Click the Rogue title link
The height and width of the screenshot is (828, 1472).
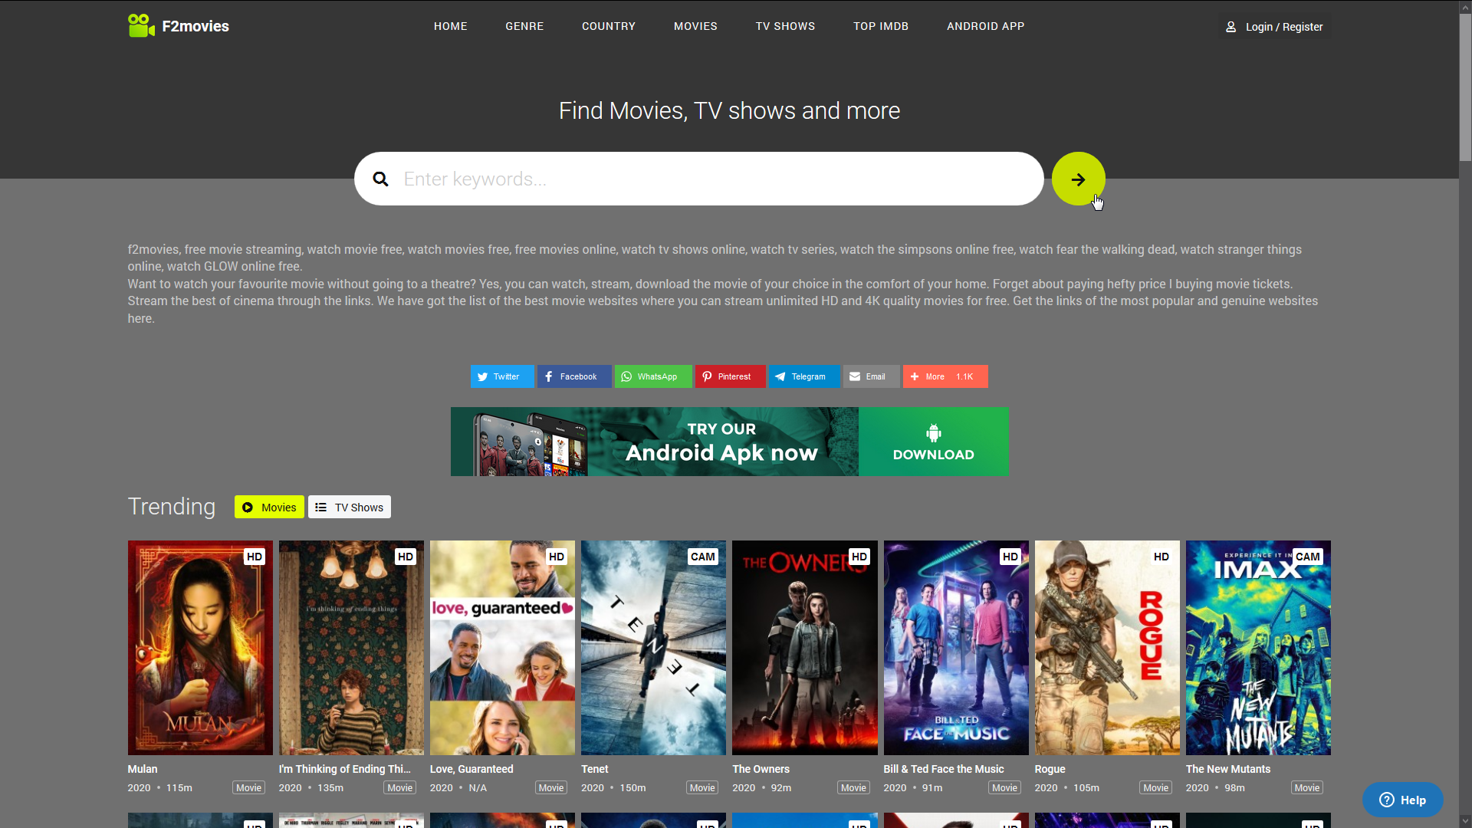point(1050,769)
